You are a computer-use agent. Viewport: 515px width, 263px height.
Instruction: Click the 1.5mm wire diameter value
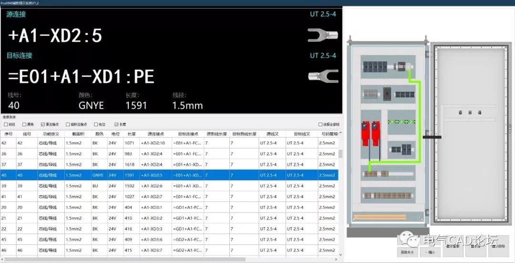pos(187,105)
